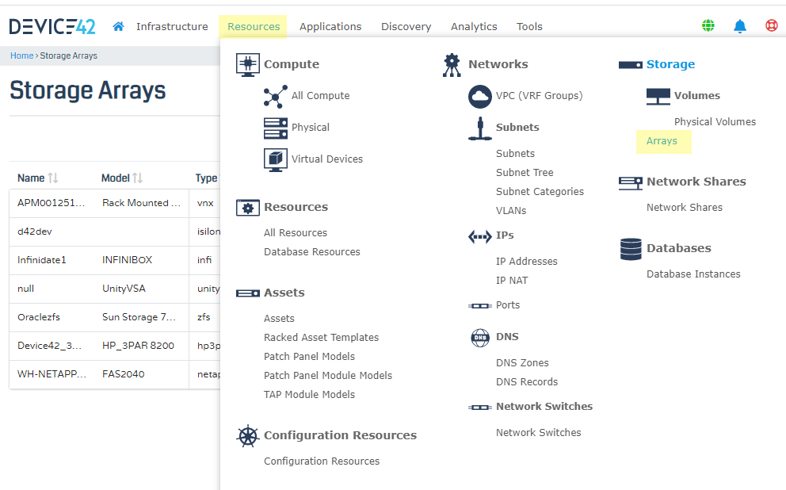786x490 pixels.
Task: Click the VPC cloud icon
Action: [480, 96]
